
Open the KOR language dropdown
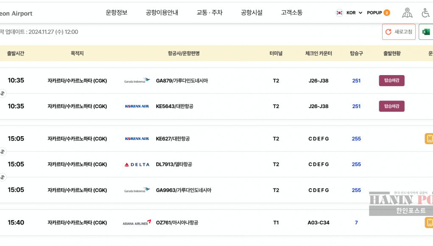(349, 13)
